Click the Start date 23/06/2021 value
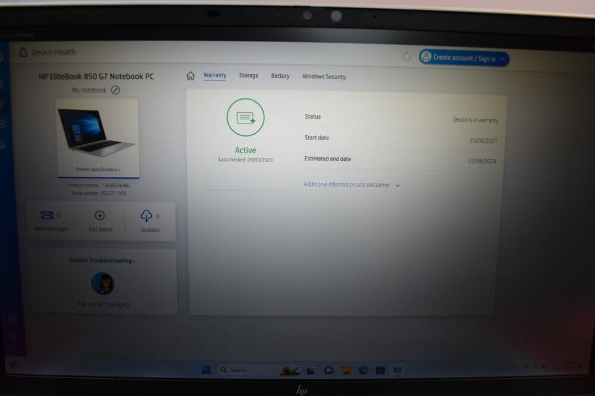The width and height of the screenshot is (595, 396). pos(483,141)
